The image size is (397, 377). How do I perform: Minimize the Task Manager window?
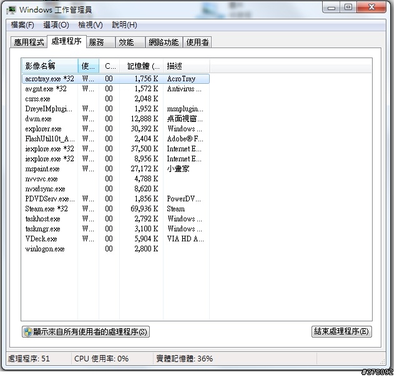(331, 8)
